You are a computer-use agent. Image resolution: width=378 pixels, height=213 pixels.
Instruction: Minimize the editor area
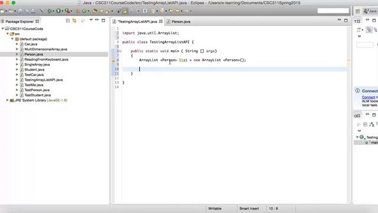pos(339,20)
